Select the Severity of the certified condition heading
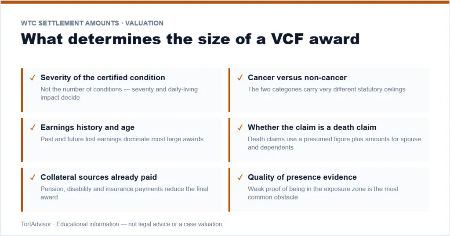The image size is (450, 236). point(103,78)
